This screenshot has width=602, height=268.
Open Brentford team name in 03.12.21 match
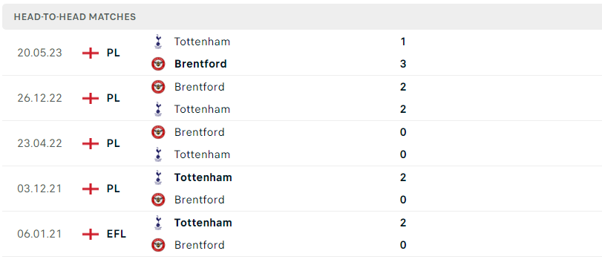click(199, 200)
